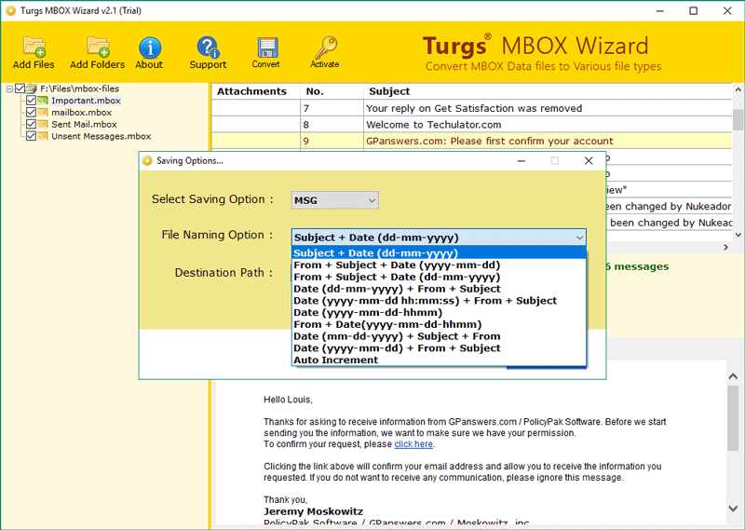The height and width of the screenshot is (530, 745).
Task: Choose Date (yyyy-mm-dd hh:mm:ss) + From + Subject
Action: click(x=439, y=301)
